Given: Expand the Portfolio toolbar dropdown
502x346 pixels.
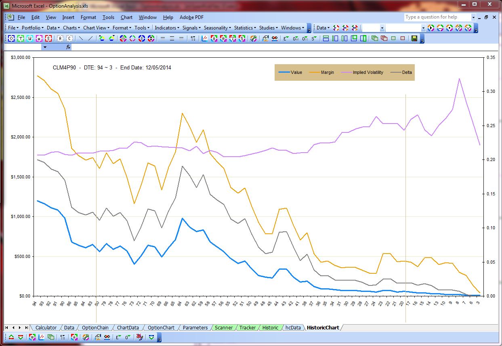Looking at the screenshot, I should point(32,28).
